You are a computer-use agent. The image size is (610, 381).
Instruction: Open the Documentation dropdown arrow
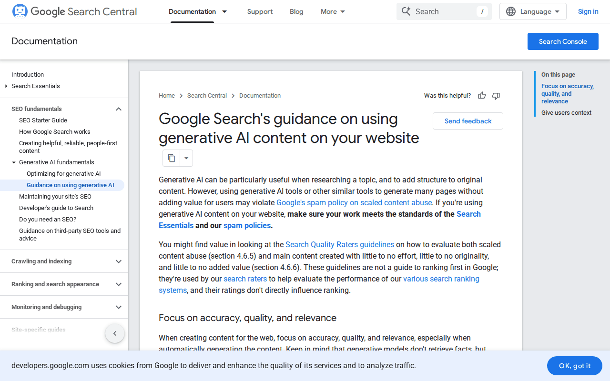click(x=224, y=11)
